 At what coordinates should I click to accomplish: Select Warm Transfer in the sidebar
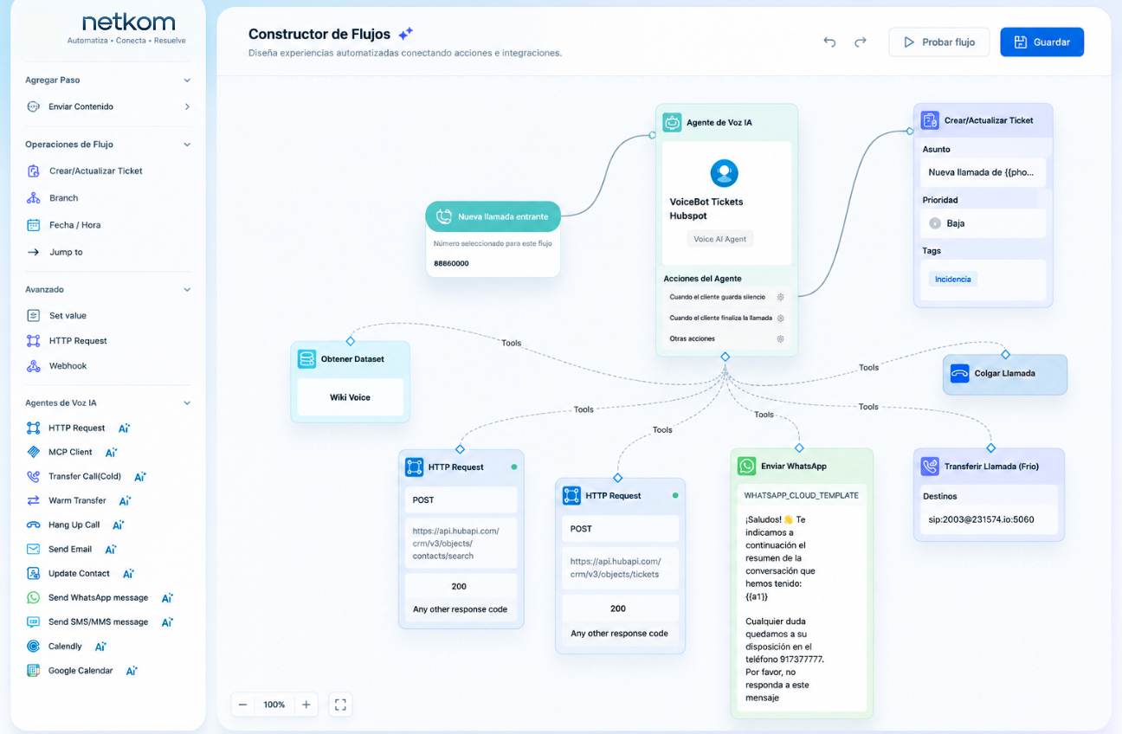78,500
